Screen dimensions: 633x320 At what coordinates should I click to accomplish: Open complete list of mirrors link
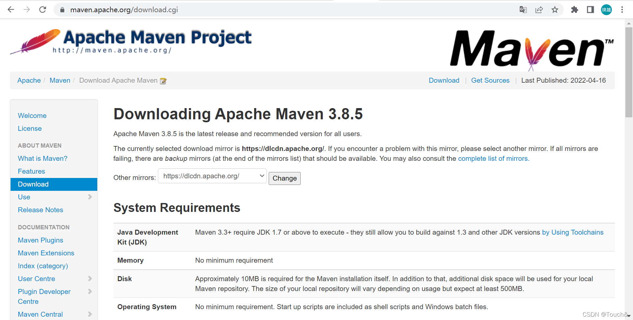pos(494,159)
